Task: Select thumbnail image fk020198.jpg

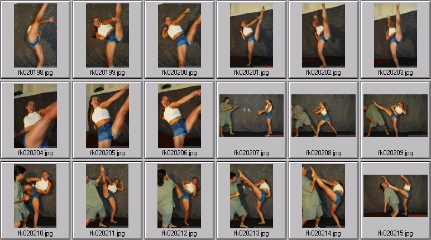Action: coord(36,36)
